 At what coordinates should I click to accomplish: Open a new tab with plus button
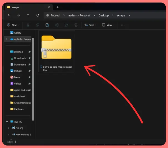(58, 7)
